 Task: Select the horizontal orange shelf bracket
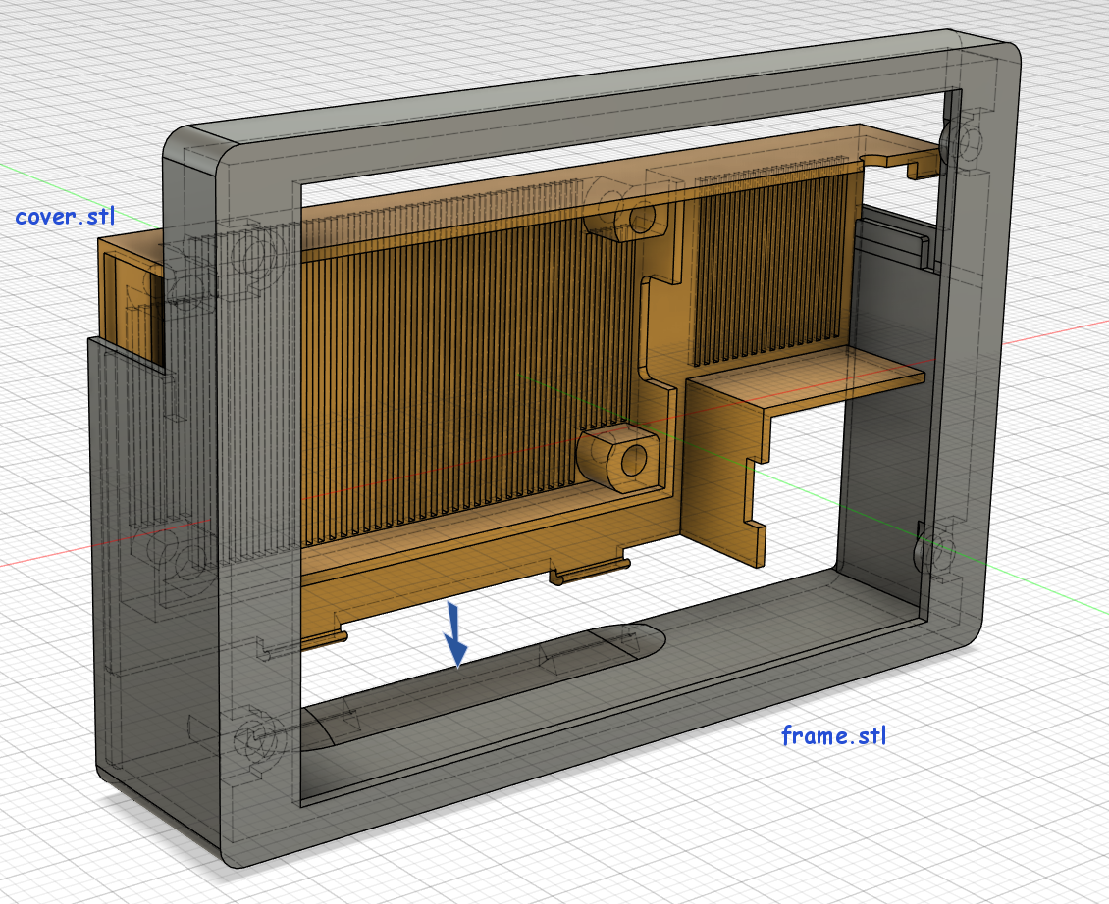pos(805,376)
